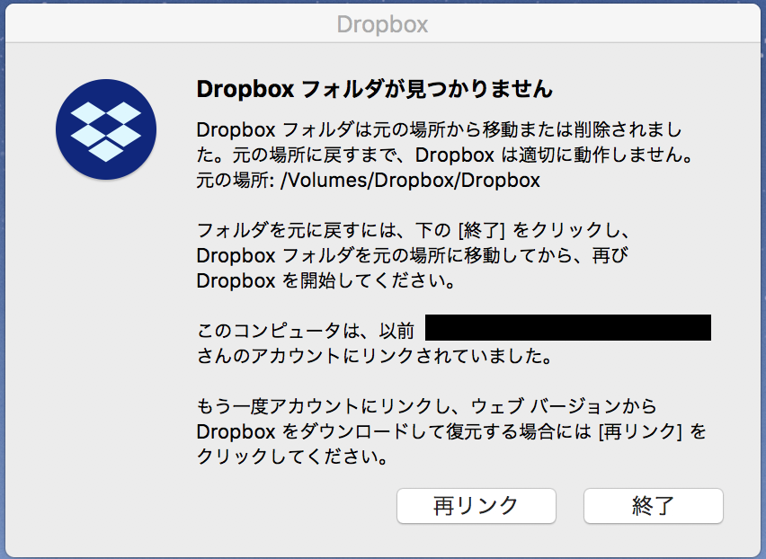Click the [終了] mention in the instructions
The image size is (766, 559).
tap(481, 230)
